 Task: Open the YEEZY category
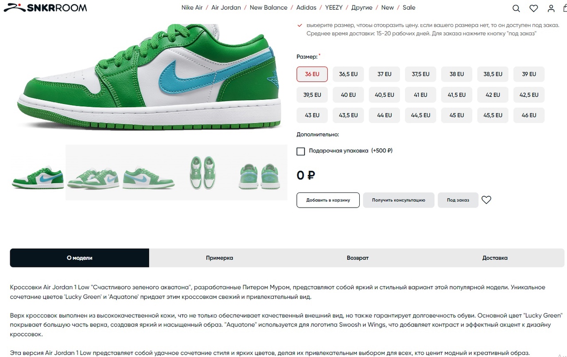(334, 8)
